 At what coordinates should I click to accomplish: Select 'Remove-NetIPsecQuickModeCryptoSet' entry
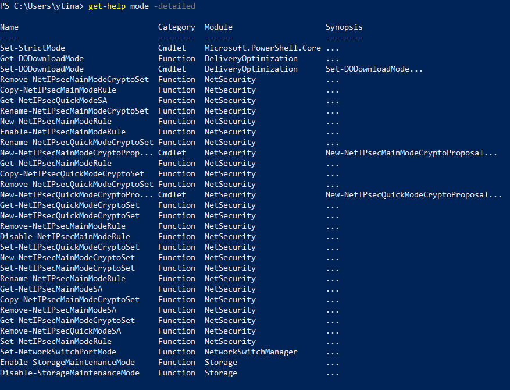[77, 185]
